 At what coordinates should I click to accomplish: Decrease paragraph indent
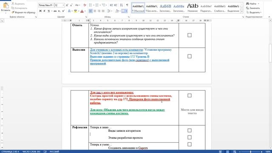[x=111, y=5]
